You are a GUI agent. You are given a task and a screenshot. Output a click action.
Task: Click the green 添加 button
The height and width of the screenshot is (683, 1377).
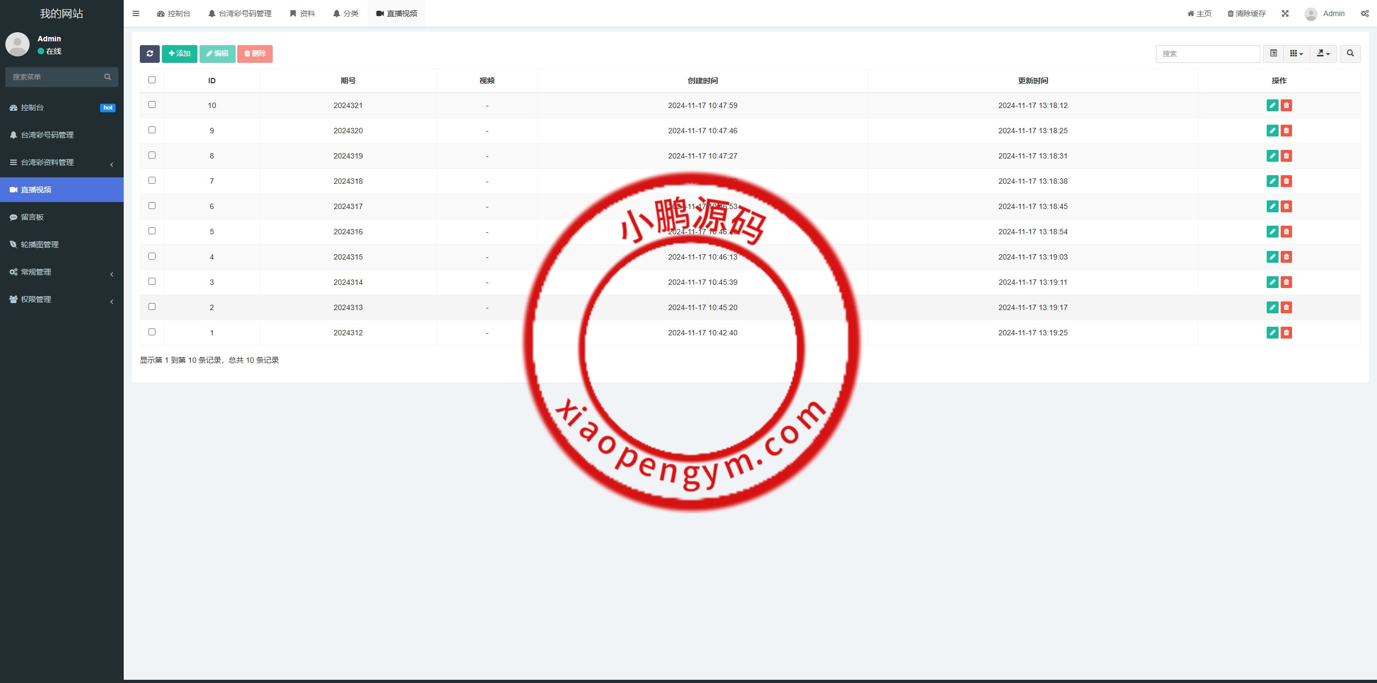coord(180,54)
